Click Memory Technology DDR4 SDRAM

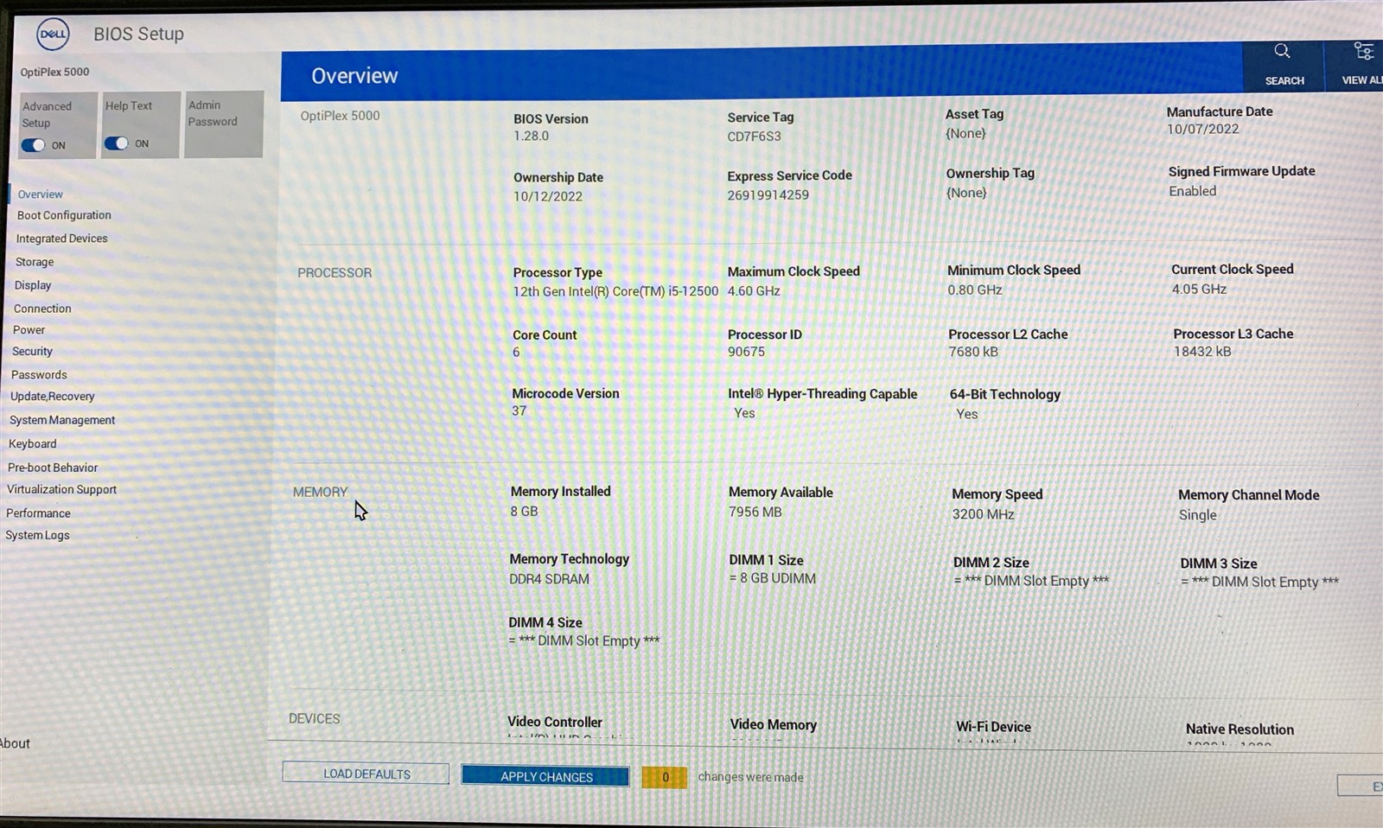(x=549, y=579)
